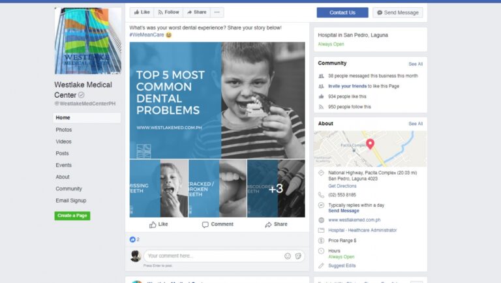Like the dental problems post

[x=159, y=224]
